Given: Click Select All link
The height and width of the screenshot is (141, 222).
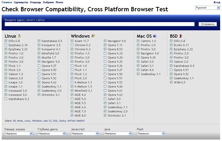Looking at the screenshot, I should coord(14,121).
